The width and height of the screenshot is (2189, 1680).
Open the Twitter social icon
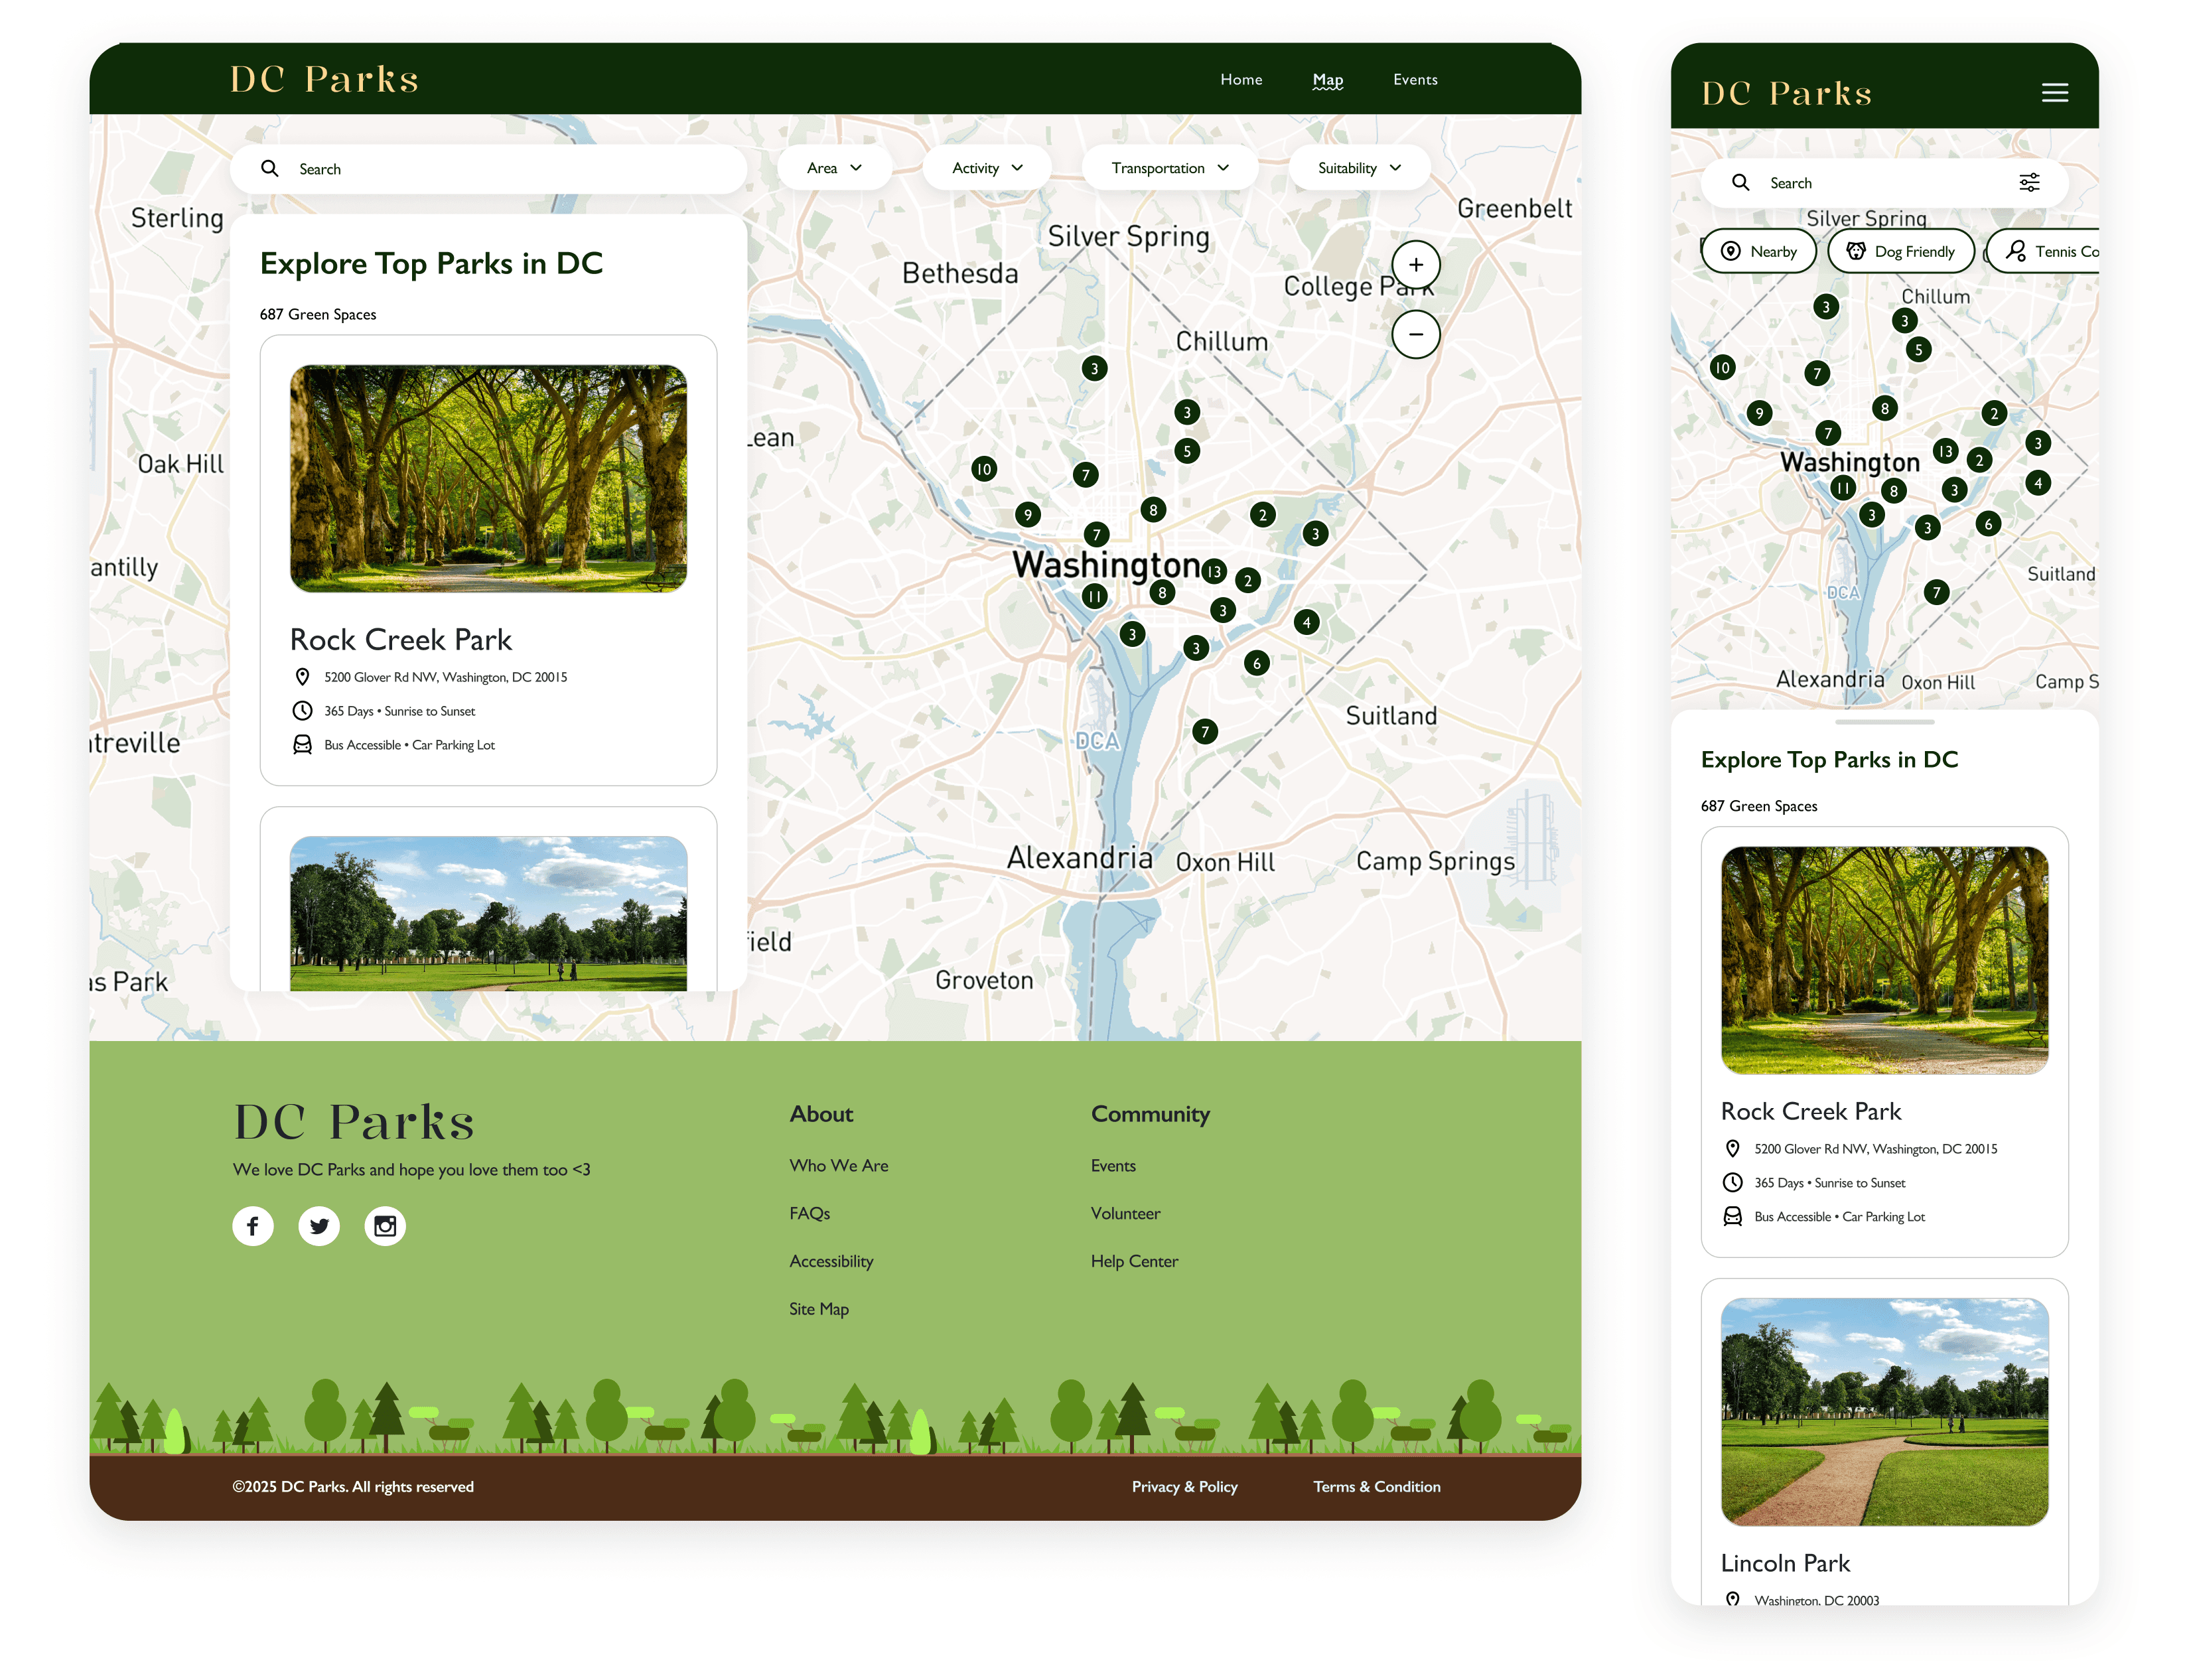click(319, 1225)
